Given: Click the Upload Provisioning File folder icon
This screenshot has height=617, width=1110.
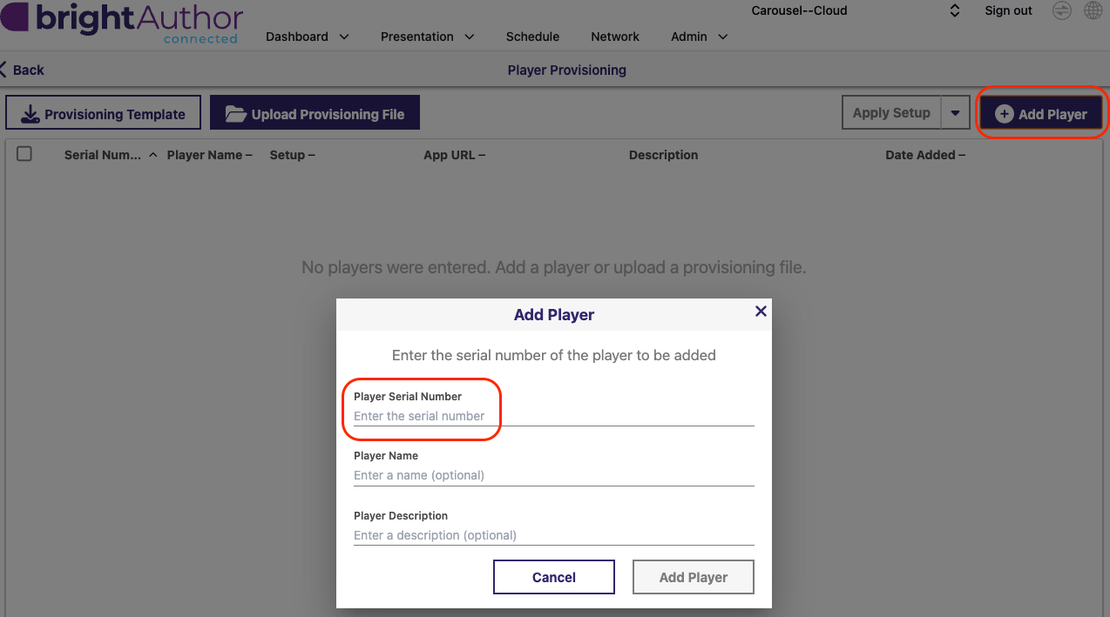Looking at the screenshot, I should point(235,114).
